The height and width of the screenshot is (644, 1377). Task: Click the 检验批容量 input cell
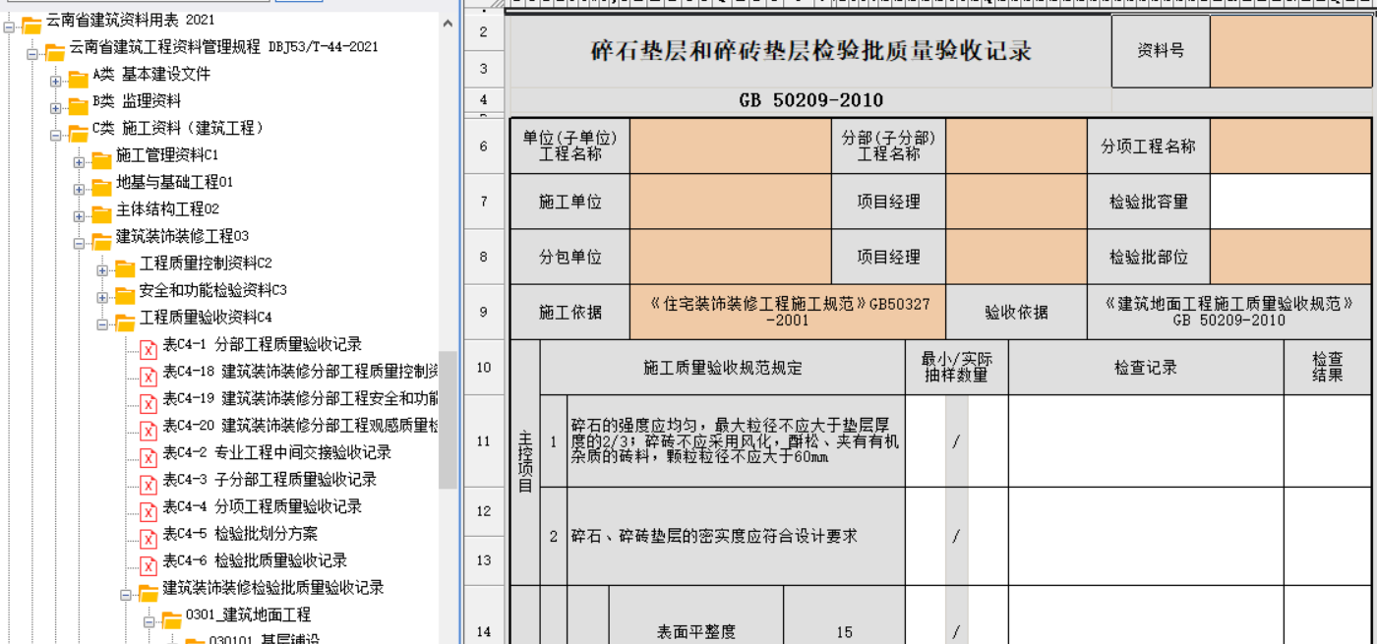tap(1290, 203)
